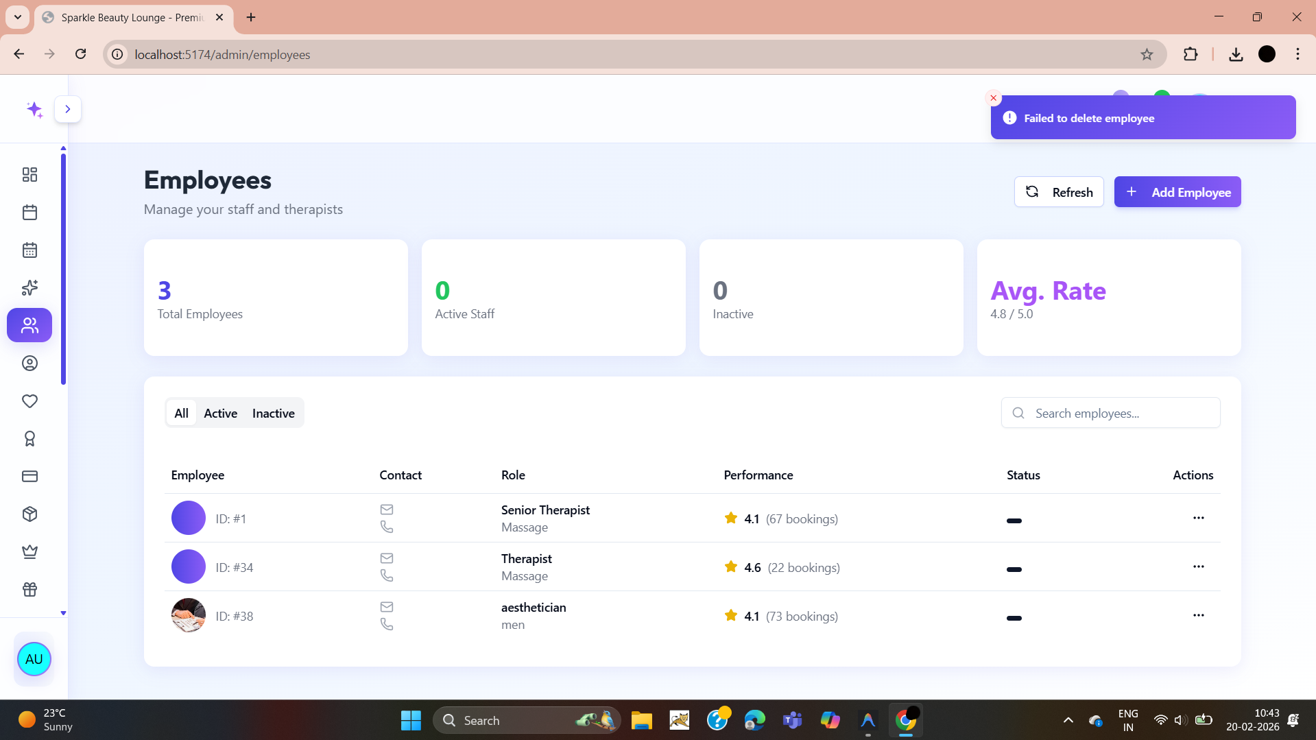Open the user profile circle sidebar icon

coord(29,363)
